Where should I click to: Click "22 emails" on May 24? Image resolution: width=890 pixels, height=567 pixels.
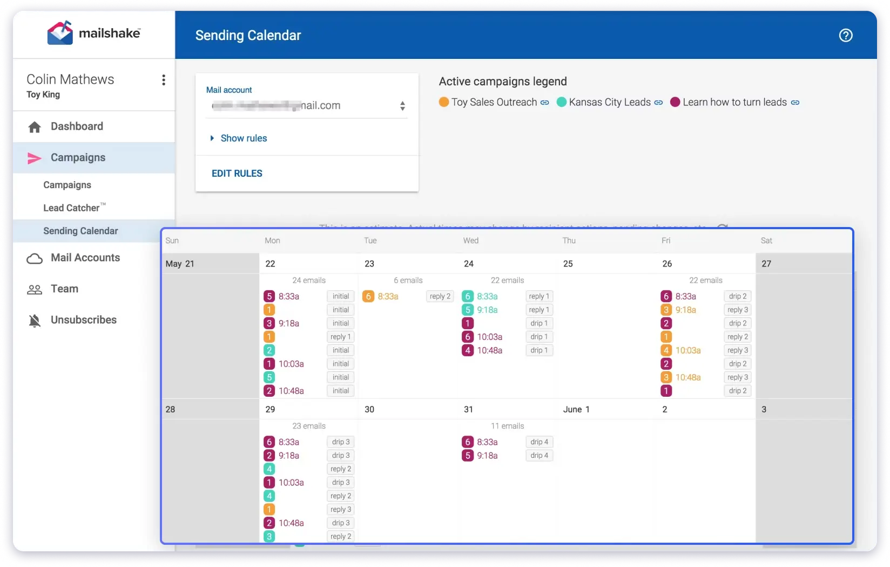pyautogui.click(x=507, y=281)
